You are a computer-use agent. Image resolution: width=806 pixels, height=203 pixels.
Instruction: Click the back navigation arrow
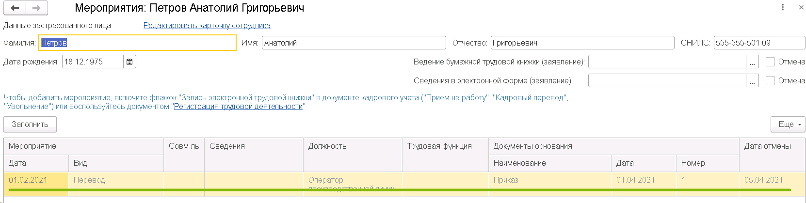tap(15, 8)
